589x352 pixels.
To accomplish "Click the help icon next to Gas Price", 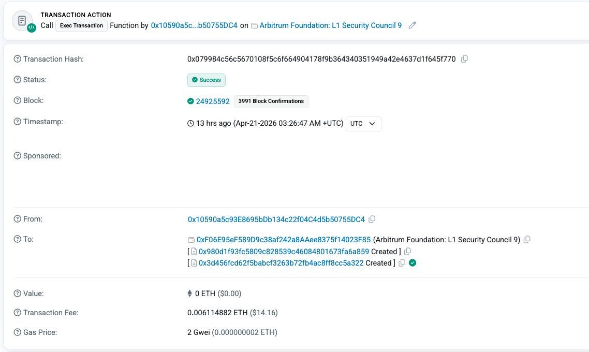I will tap(17, 332).
